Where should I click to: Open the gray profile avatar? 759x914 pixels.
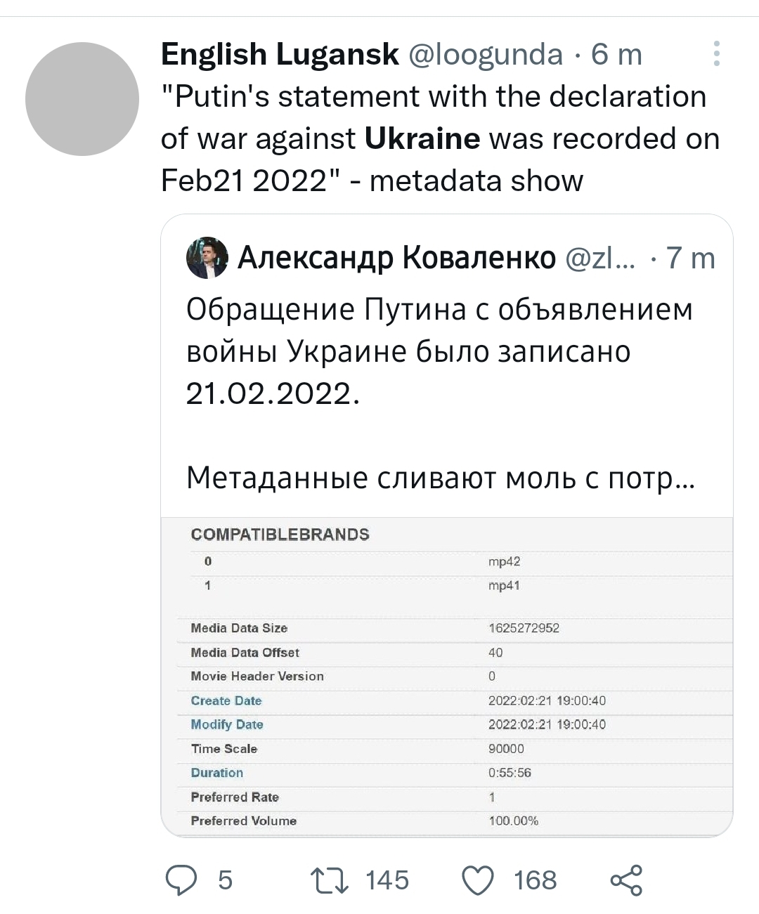[x=82, y=99]
